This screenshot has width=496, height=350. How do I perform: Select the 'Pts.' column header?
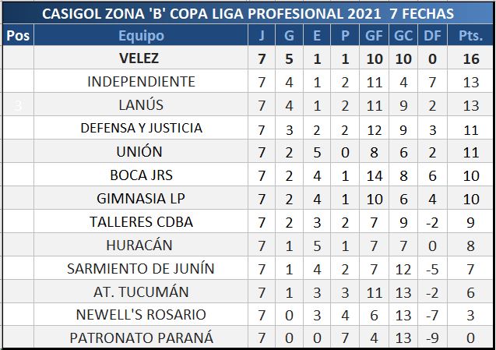tap(470, 36)
